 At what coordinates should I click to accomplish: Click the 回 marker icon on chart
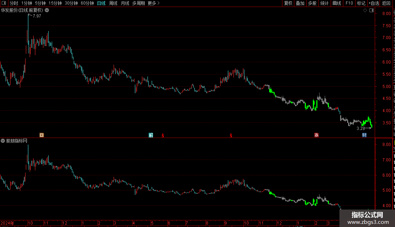tap(42, 135)
